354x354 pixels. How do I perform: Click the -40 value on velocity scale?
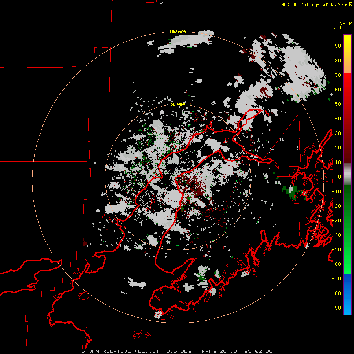(x=336, y=235)
